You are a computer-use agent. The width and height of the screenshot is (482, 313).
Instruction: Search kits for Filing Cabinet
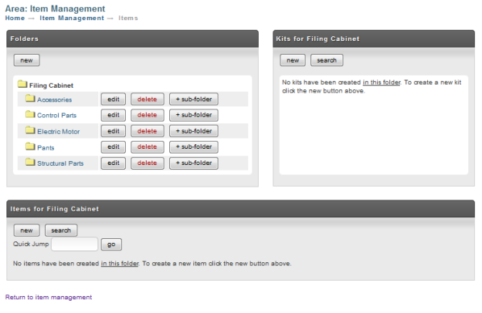click(x=327, y=60)
